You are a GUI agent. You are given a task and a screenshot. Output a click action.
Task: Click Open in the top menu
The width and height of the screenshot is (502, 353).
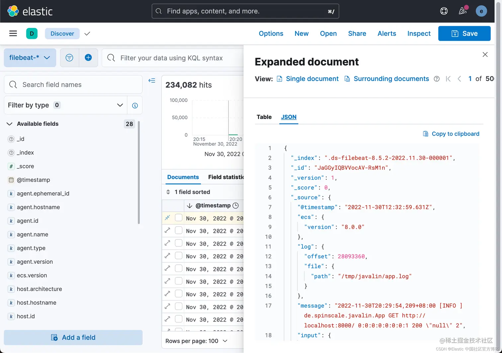(x=328, y=34)
